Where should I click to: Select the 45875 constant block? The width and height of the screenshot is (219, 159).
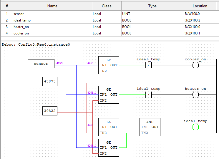tap(50, 81)
